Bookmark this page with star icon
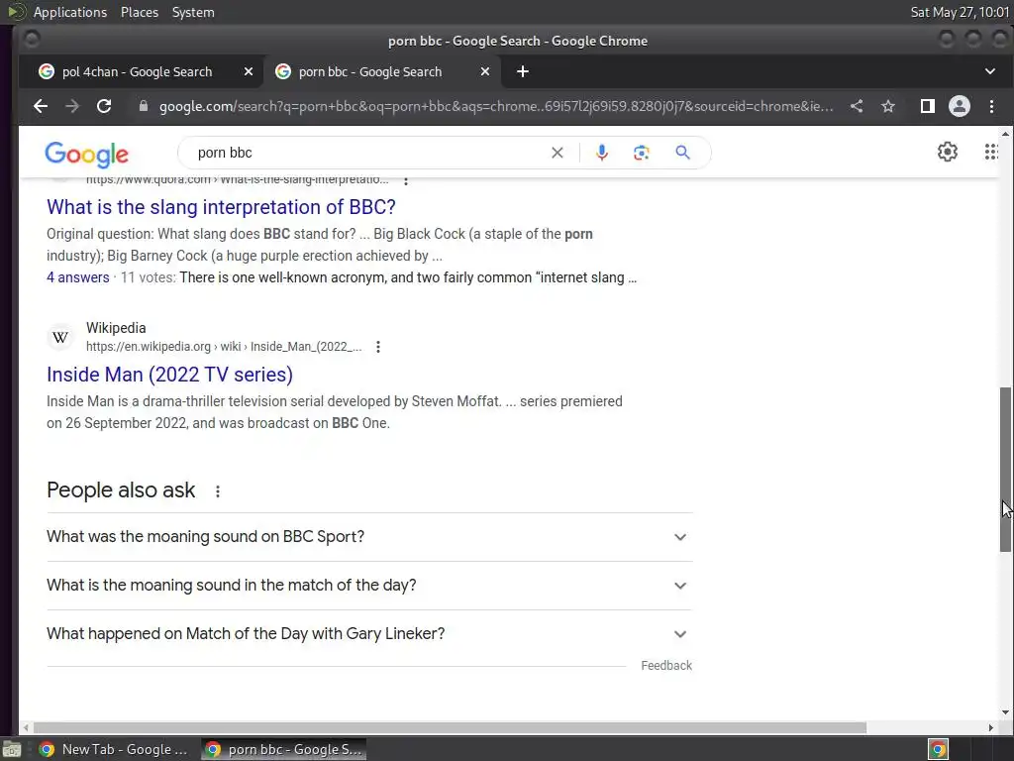1014x761 pixels. [888, 106]
